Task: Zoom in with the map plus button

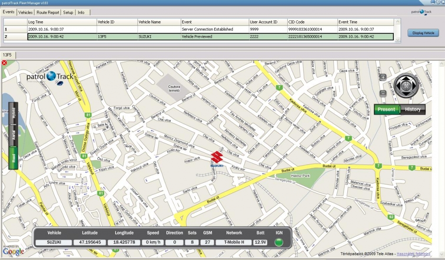Action: 383,77
